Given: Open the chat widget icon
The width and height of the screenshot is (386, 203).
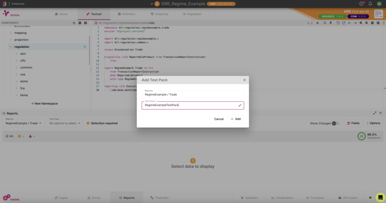Looking at the screenshot, I should [x=380, y=197].
